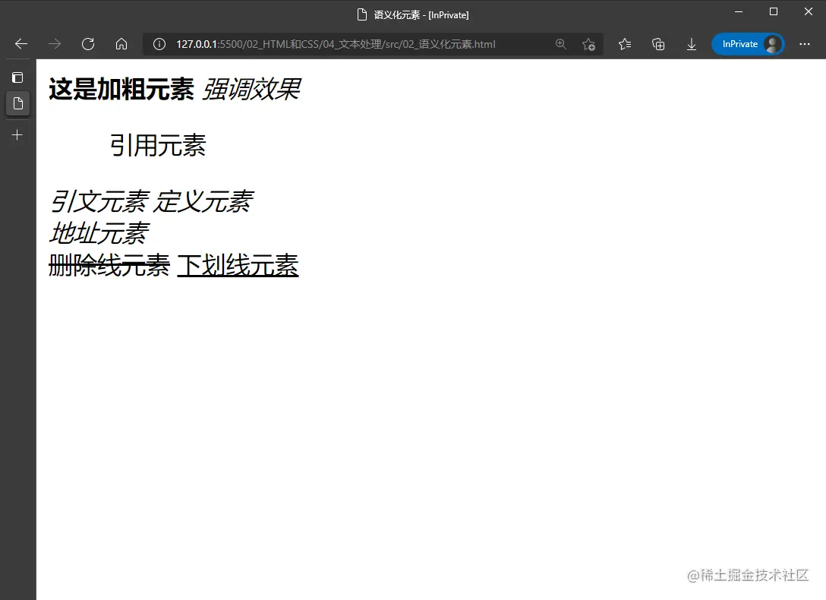The height and width of the screenshot is (600, 826).
Task: Open the Favorites panel
Action: [624, 44]
